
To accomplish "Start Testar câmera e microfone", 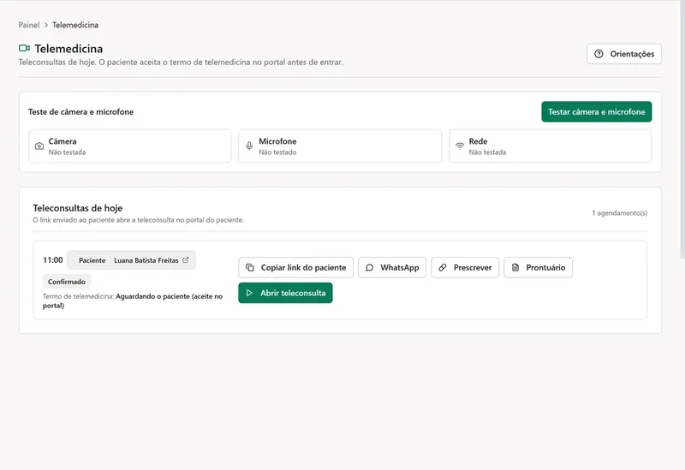I will click(596, 112).
